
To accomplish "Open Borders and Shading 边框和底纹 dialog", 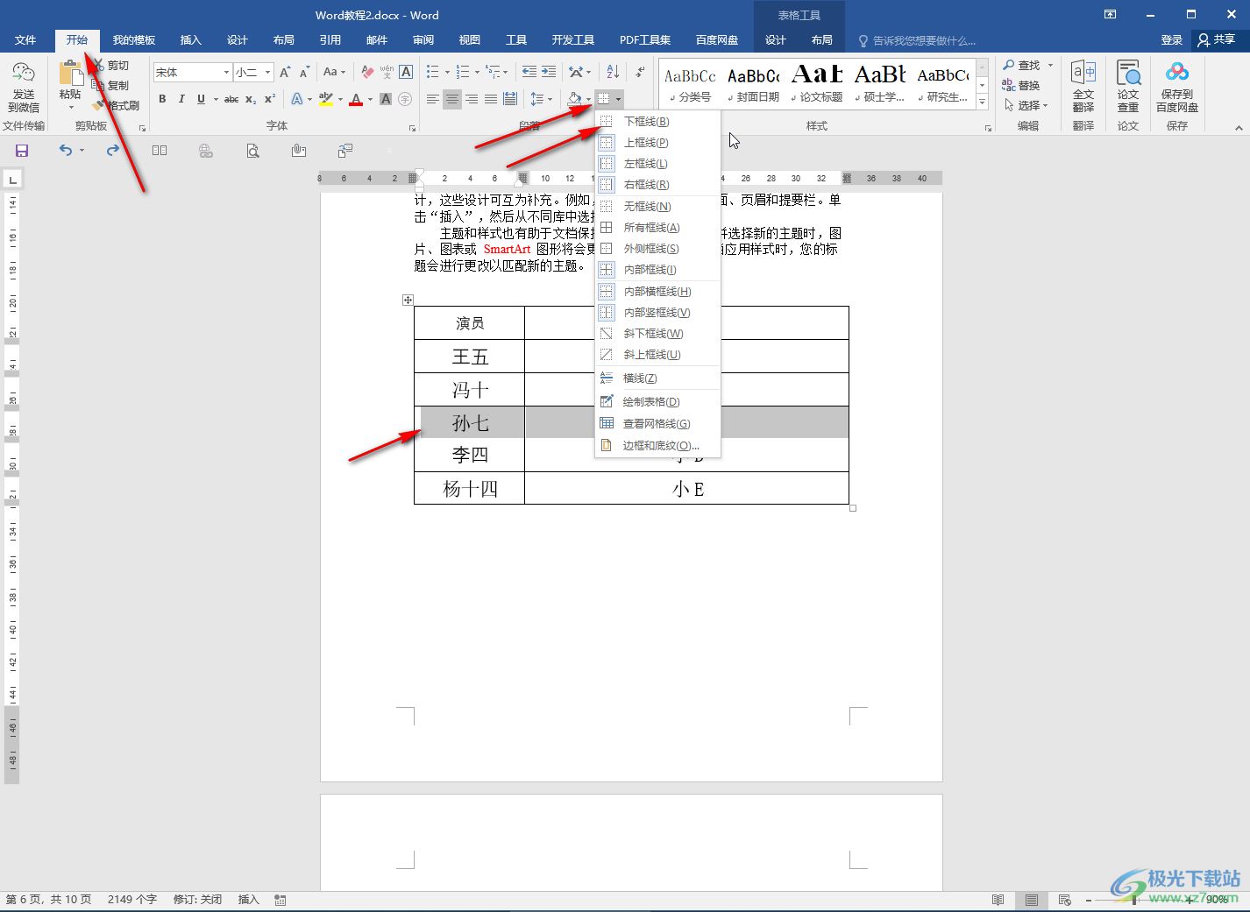I will 657,445.
